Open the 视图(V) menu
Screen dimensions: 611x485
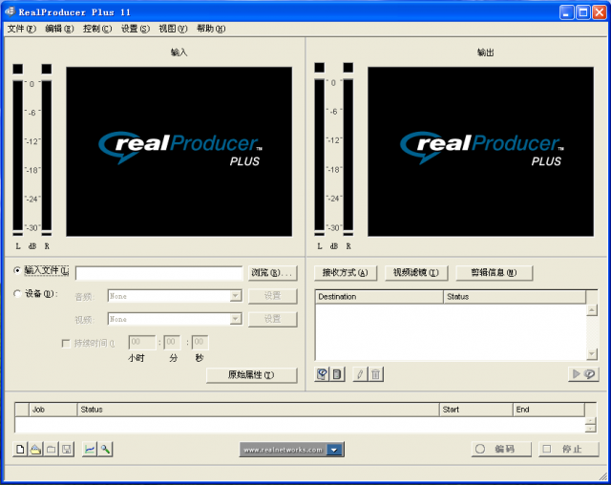coord(173,29)
